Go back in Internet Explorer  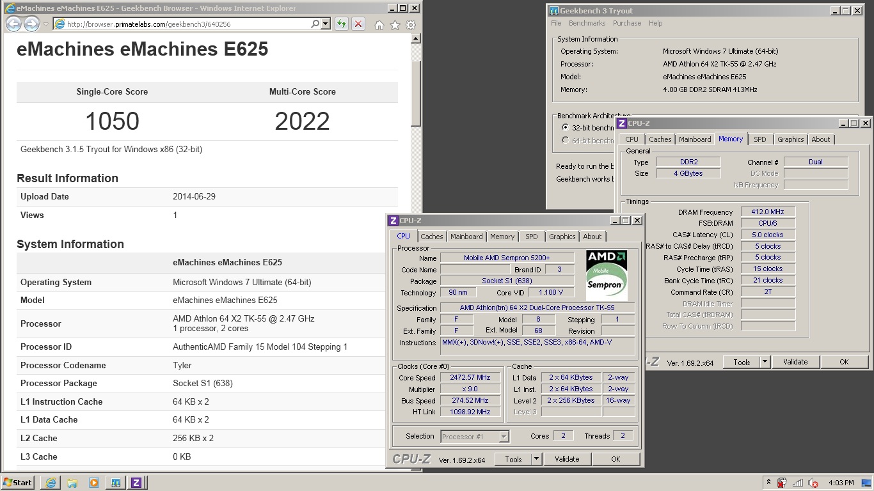click(13, 24)
